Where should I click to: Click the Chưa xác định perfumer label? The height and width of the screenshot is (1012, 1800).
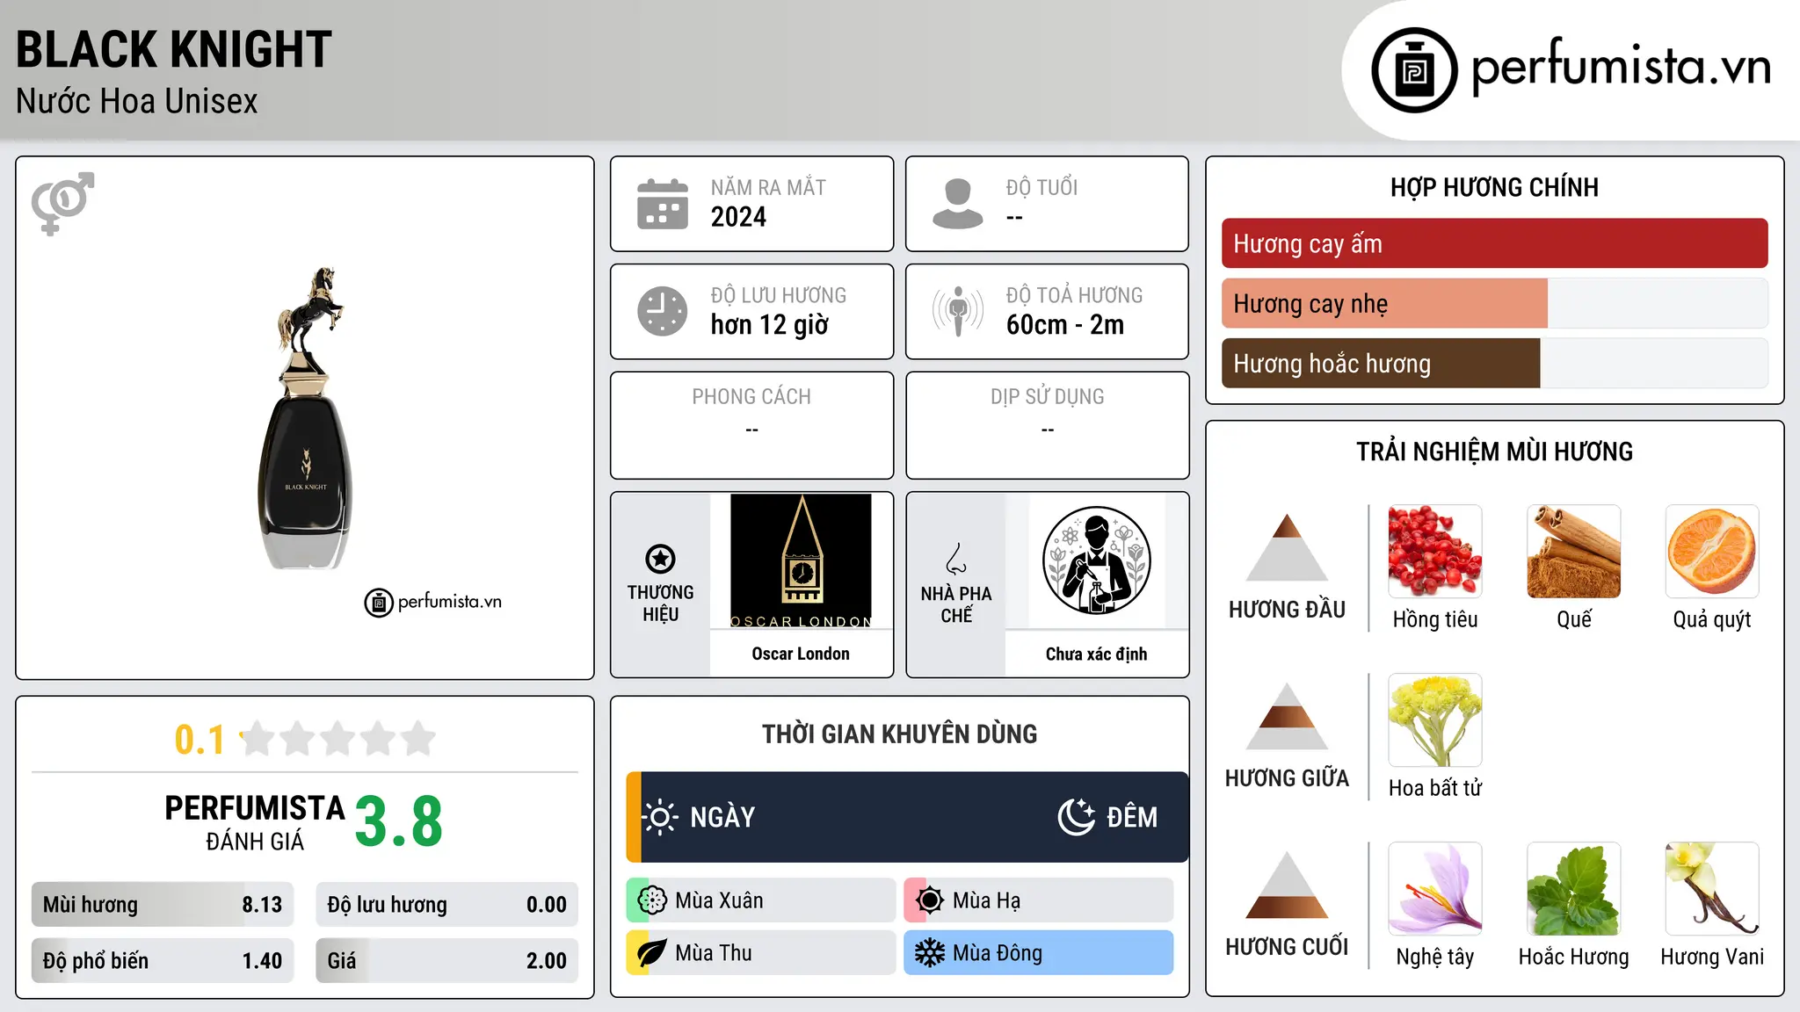pos(1096,654)
